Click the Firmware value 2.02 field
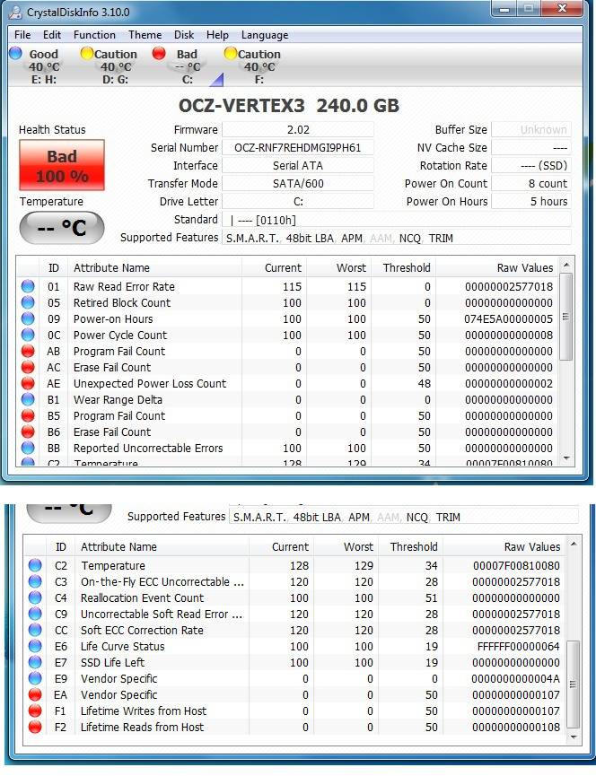 pyautogui.click(x=298, y=130)
